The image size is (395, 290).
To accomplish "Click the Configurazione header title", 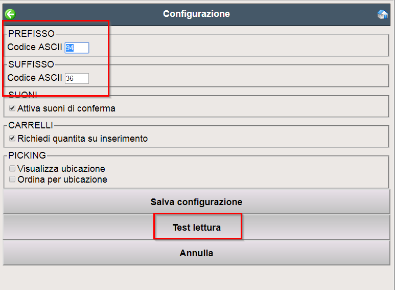I will (197, 14).
